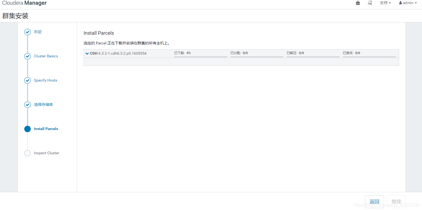The image size is (422, 210).
Task: Click the 已激活 activated progress bar
Action: coord(369,57)
